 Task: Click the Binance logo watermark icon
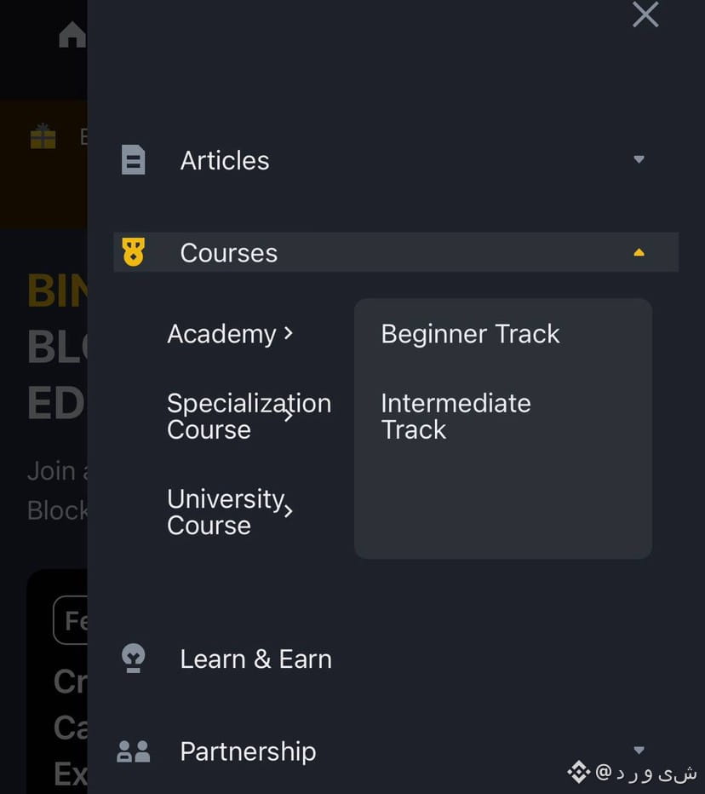(579, 773)
